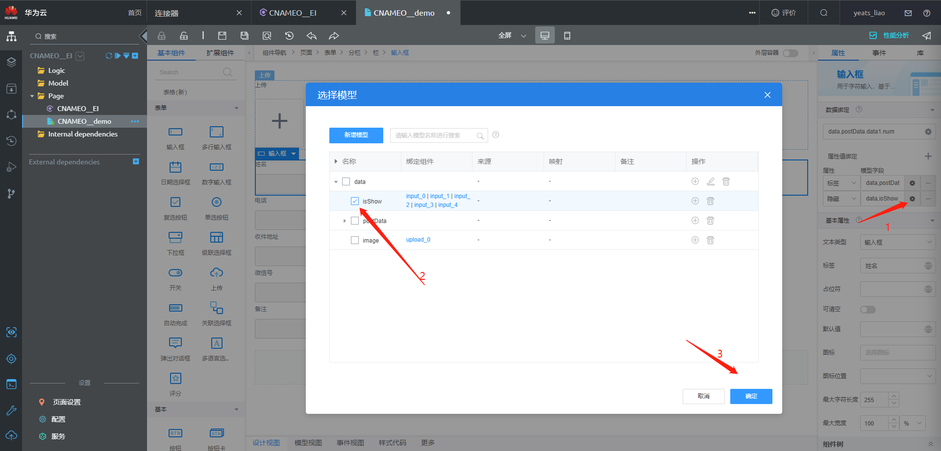Image resolution: width=941 pixels, height=451 pixels.
Task: Click the gear icon next to data.postData binding
Action: 912,183
